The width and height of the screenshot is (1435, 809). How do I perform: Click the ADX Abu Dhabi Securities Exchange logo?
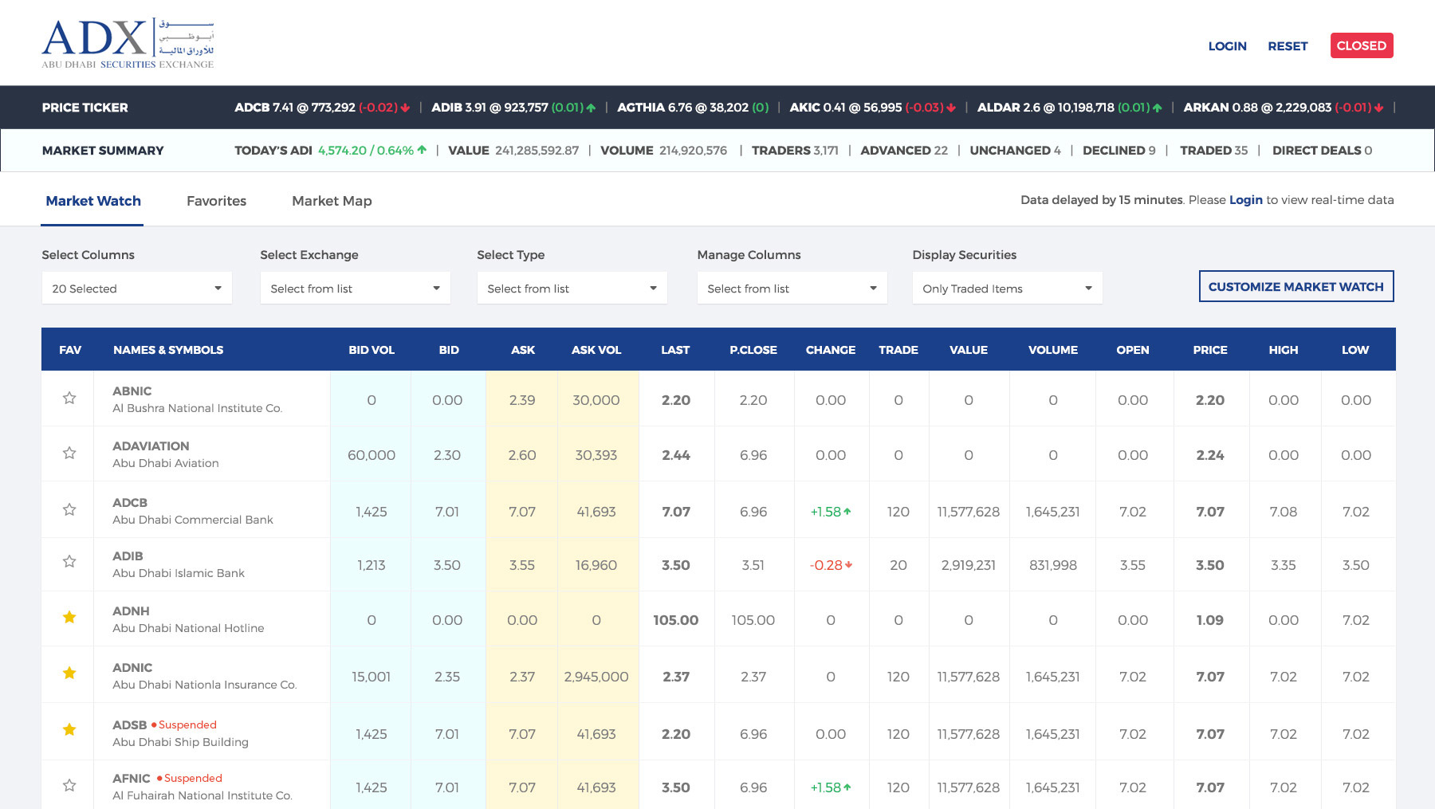point(128,43)
